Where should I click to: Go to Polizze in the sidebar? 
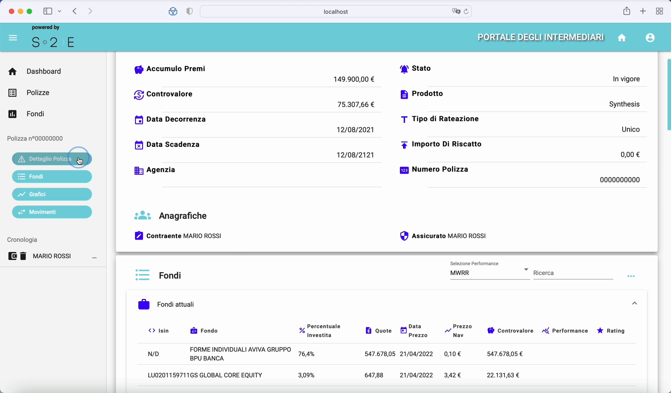point(38,93)
